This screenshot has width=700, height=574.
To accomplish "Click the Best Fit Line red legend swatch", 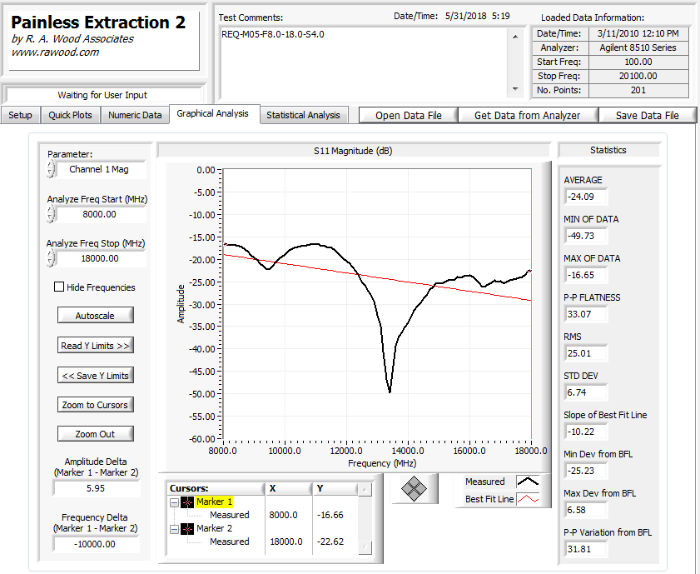I will [528, 499].
